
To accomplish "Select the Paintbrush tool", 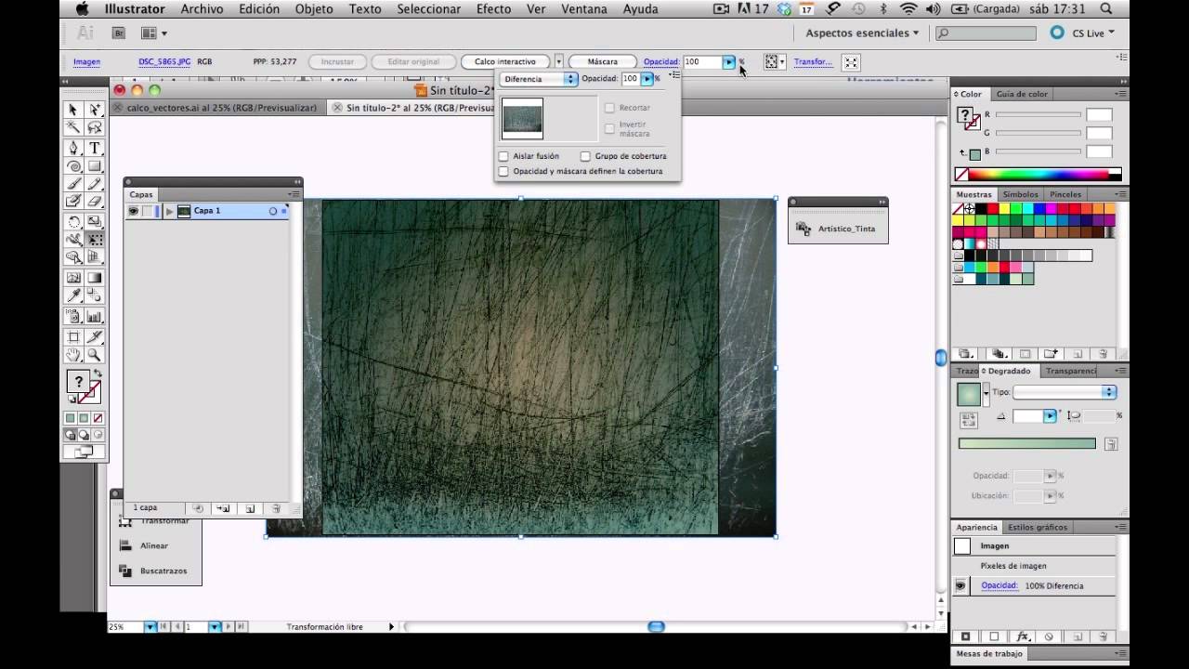I will click(73, 184).
